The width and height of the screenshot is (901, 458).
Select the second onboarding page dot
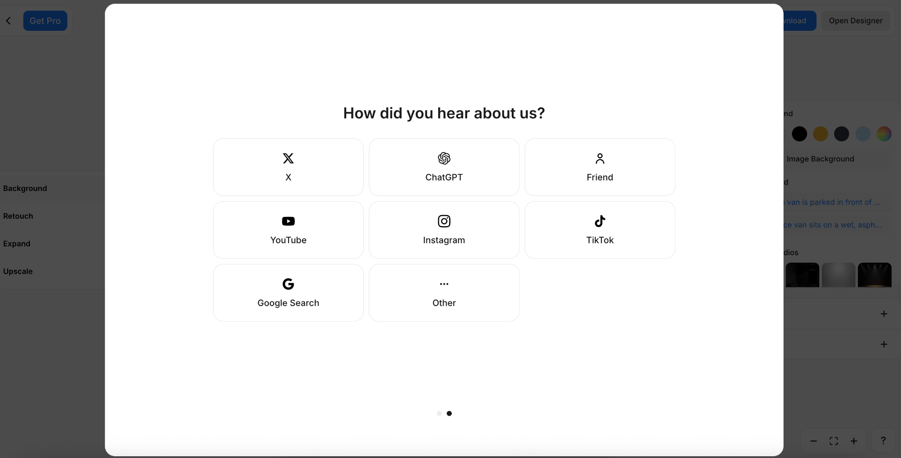point(449,414)
